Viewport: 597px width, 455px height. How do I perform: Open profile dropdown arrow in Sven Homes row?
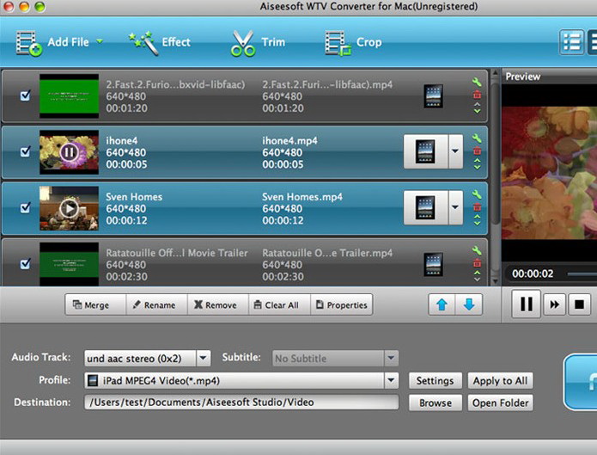455,207
